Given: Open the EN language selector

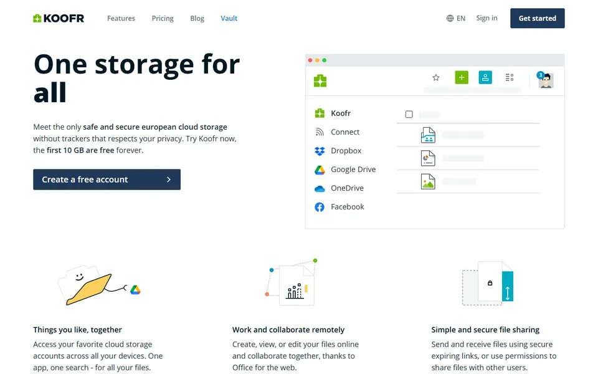Looking at the screenshot, I should 456,18.
